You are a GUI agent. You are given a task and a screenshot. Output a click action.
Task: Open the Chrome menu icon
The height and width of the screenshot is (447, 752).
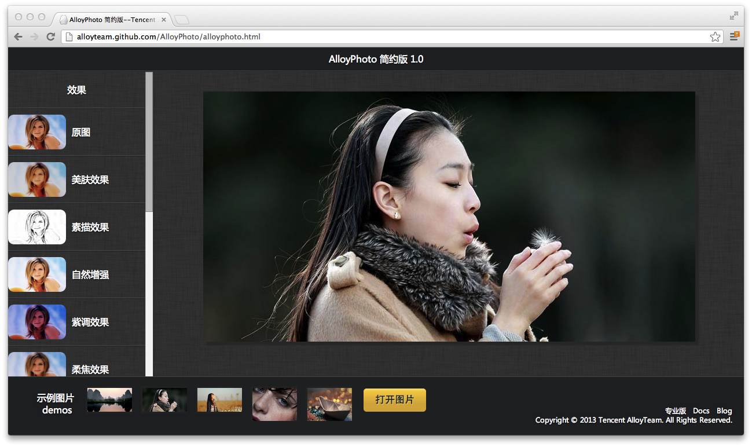pos(733,36)
